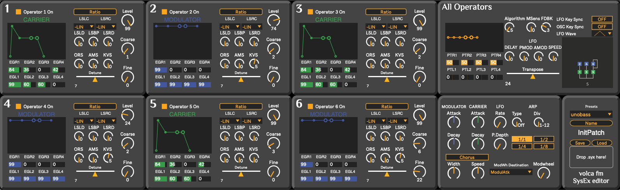This screenshot has height=190, width=620.
Task: Enable LFO Key Sync toggle
Action: (x=602, y=19)
